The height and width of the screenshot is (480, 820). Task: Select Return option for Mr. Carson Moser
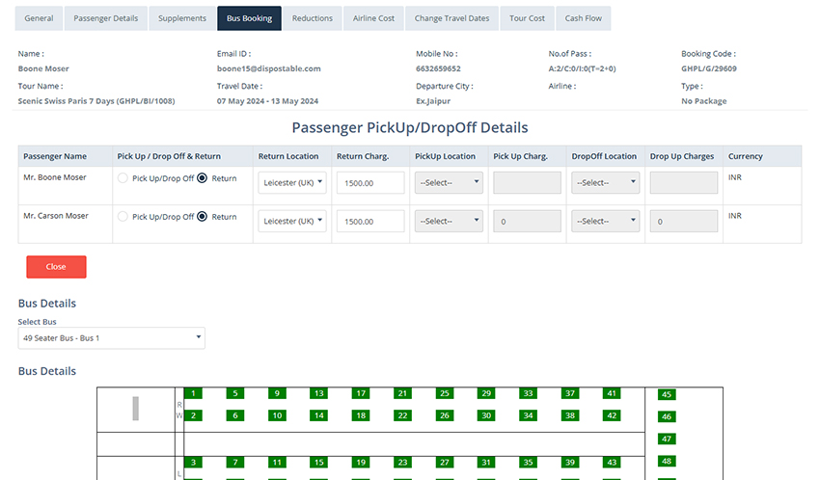pyautogui.click(x=203, y=217)
